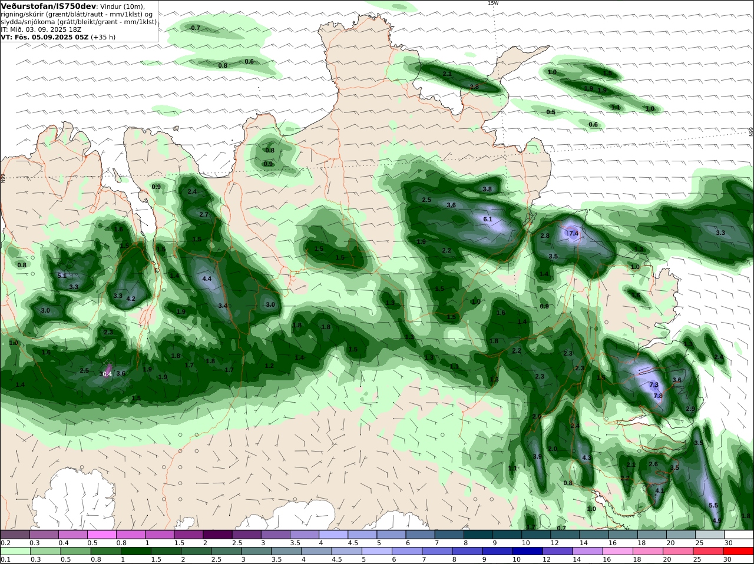Click the 3.4 precipitation value on the map

(223, 306)
